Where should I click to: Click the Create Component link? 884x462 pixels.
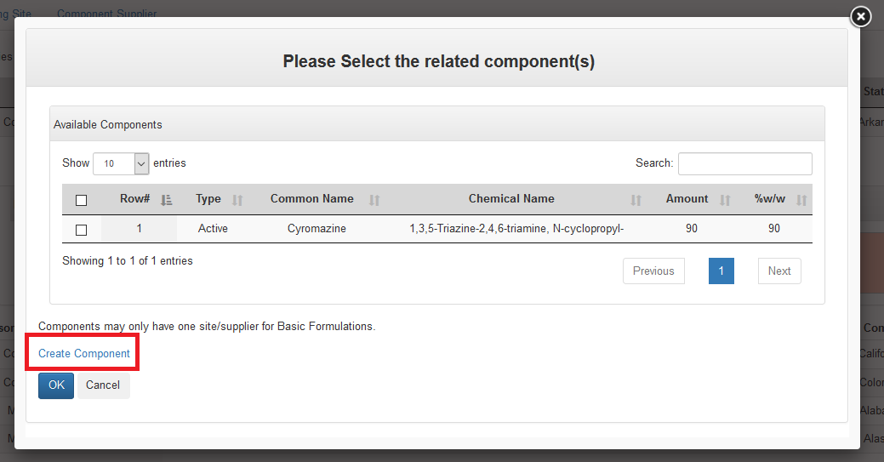84,354
